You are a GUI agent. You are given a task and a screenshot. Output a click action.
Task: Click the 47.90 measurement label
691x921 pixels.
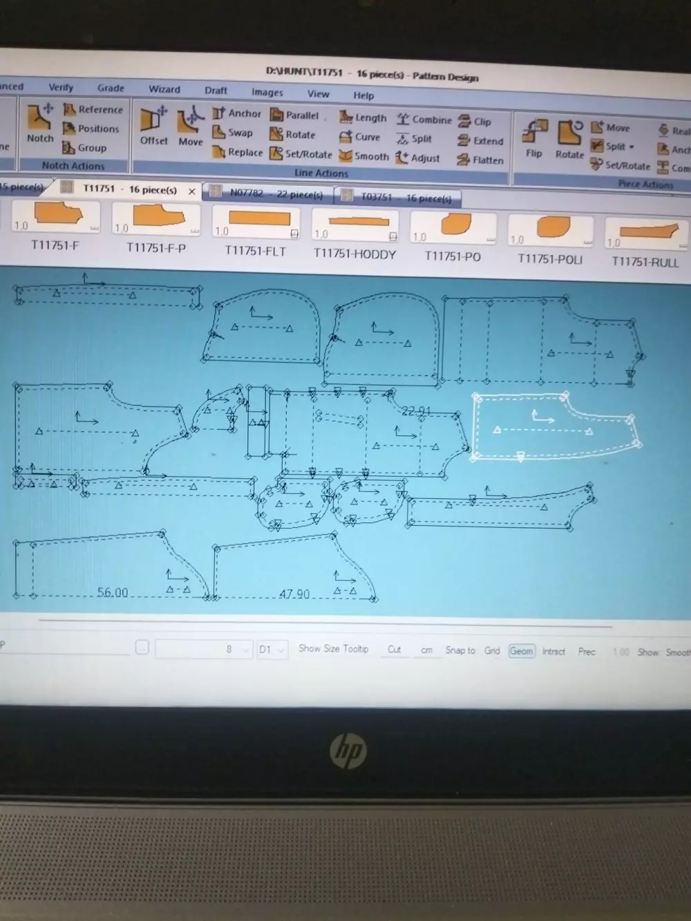point(294,594)
